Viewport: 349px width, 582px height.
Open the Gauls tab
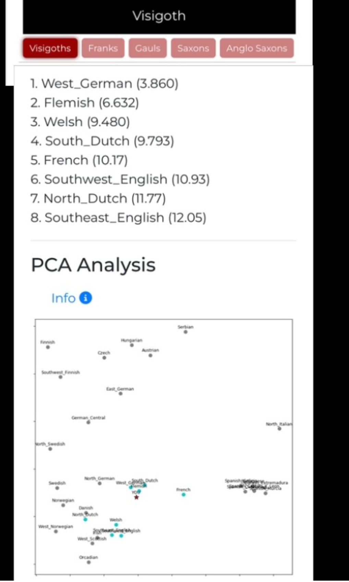click(147, 48)
